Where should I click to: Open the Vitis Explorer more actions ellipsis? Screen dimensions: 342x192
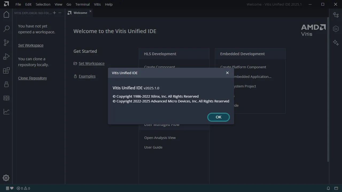tap(60, 13)
